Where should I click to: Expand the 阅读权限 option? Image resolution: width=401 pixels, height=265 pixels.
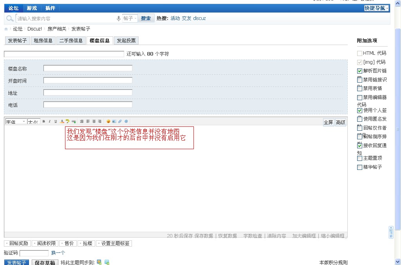(x=45, y=243)
